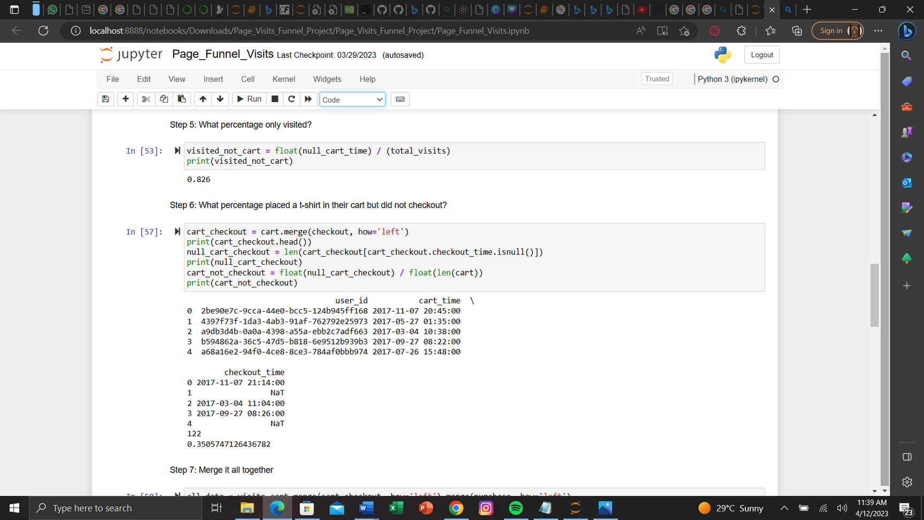This screenshot has height=520, width=924.
Task: Save and checkpoint the notebook
Action: coord(105,99)
